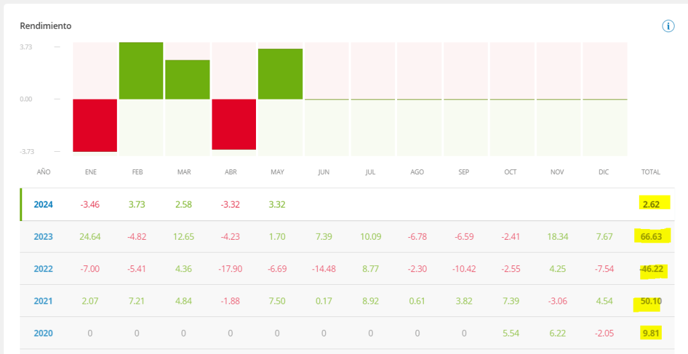Select the red ABR chart bar
Image resolution: width=688 pixels, height=354 pixels.
click(x=234, y=124)
